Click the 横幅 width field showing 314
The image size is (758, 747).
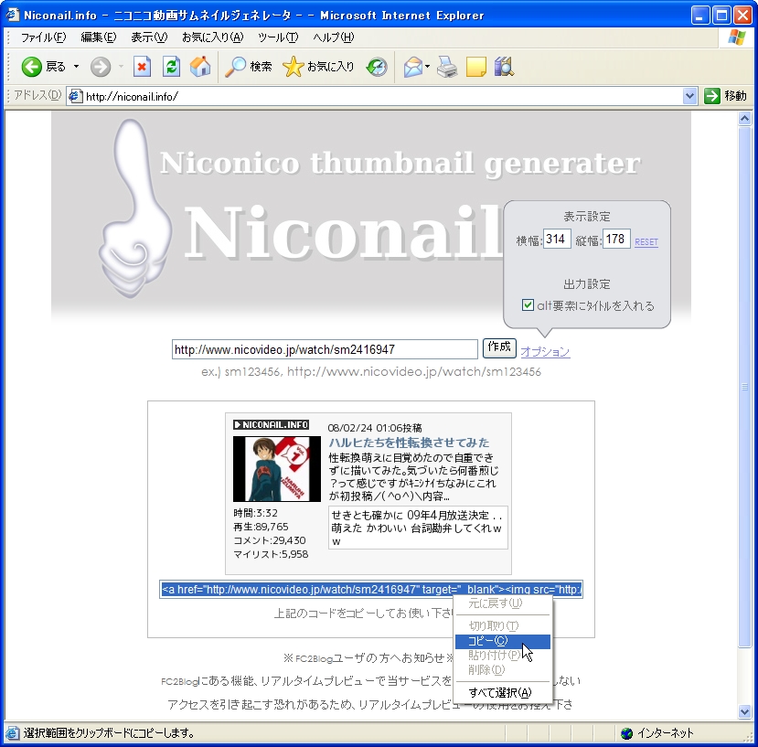pyautogui.click(x=557, y=240)
